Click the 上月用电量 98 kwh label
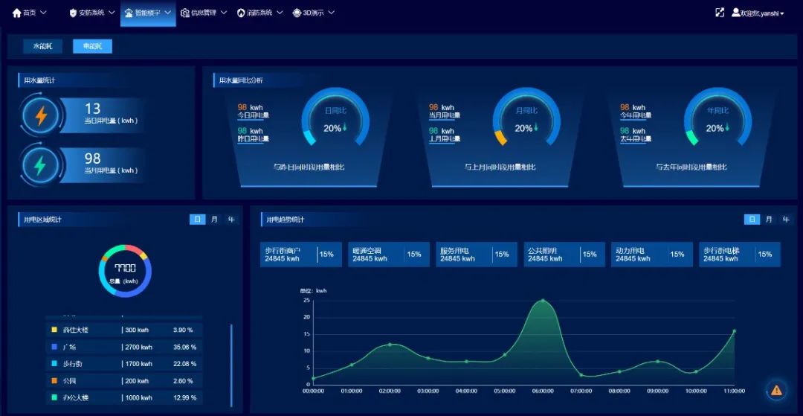This screenshot has height=416, width=803. 445,135
